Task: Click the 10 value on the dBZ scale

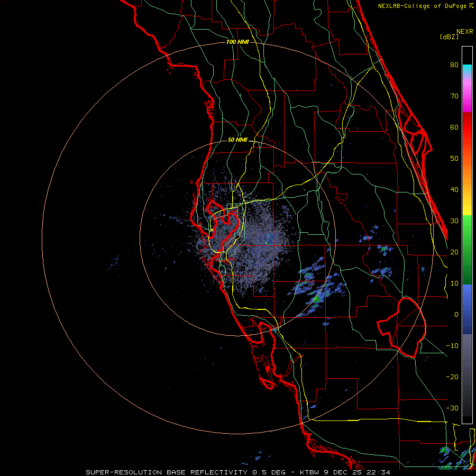Action: tap(454, 283)
